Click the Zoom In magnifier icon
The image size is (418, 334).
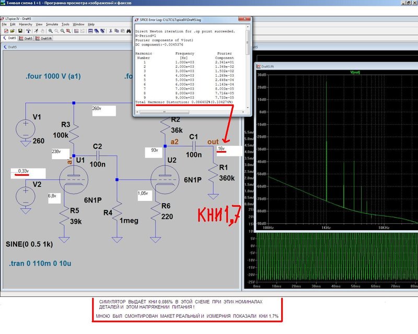(50, 31)
